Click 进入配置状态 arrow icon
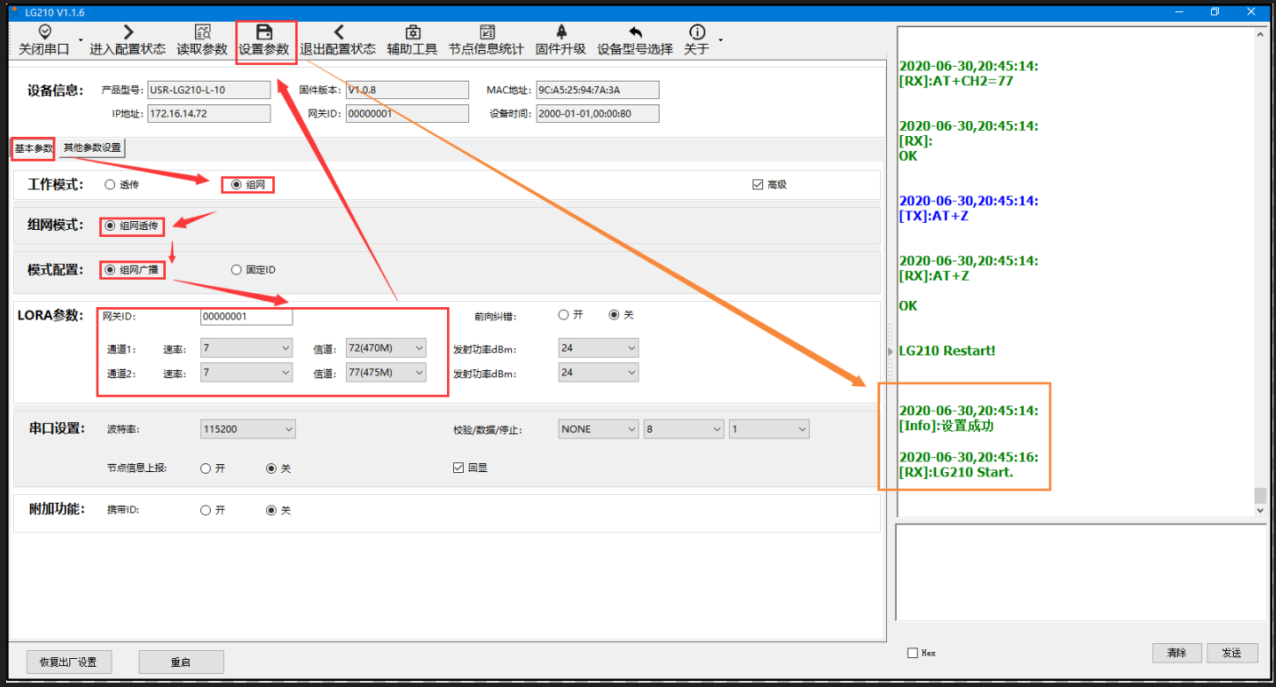Screen dimensions: 1276x687 click(127, 32)
